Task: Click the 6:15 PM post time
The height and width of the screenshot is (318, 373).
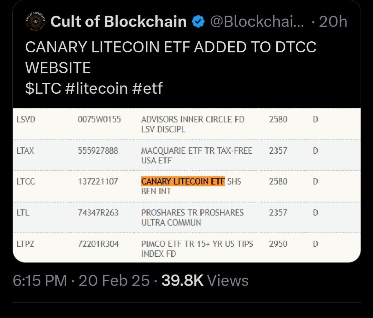Action: (40, 280)
